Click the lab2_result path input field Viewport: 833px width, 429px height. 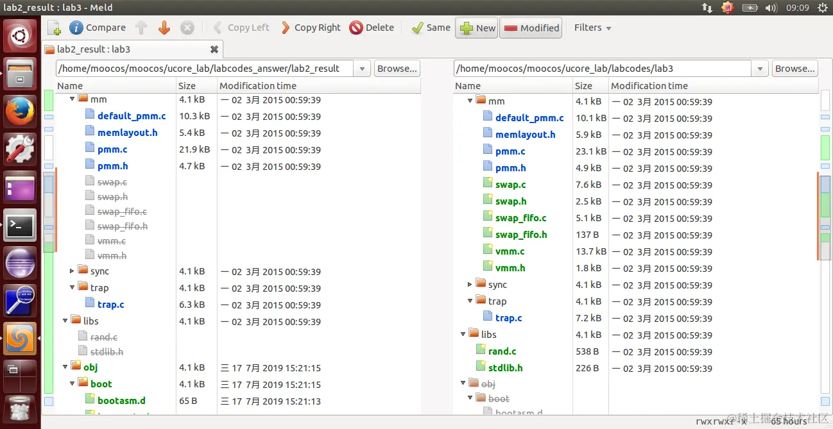pyautogui.click(x=205, y=69)
